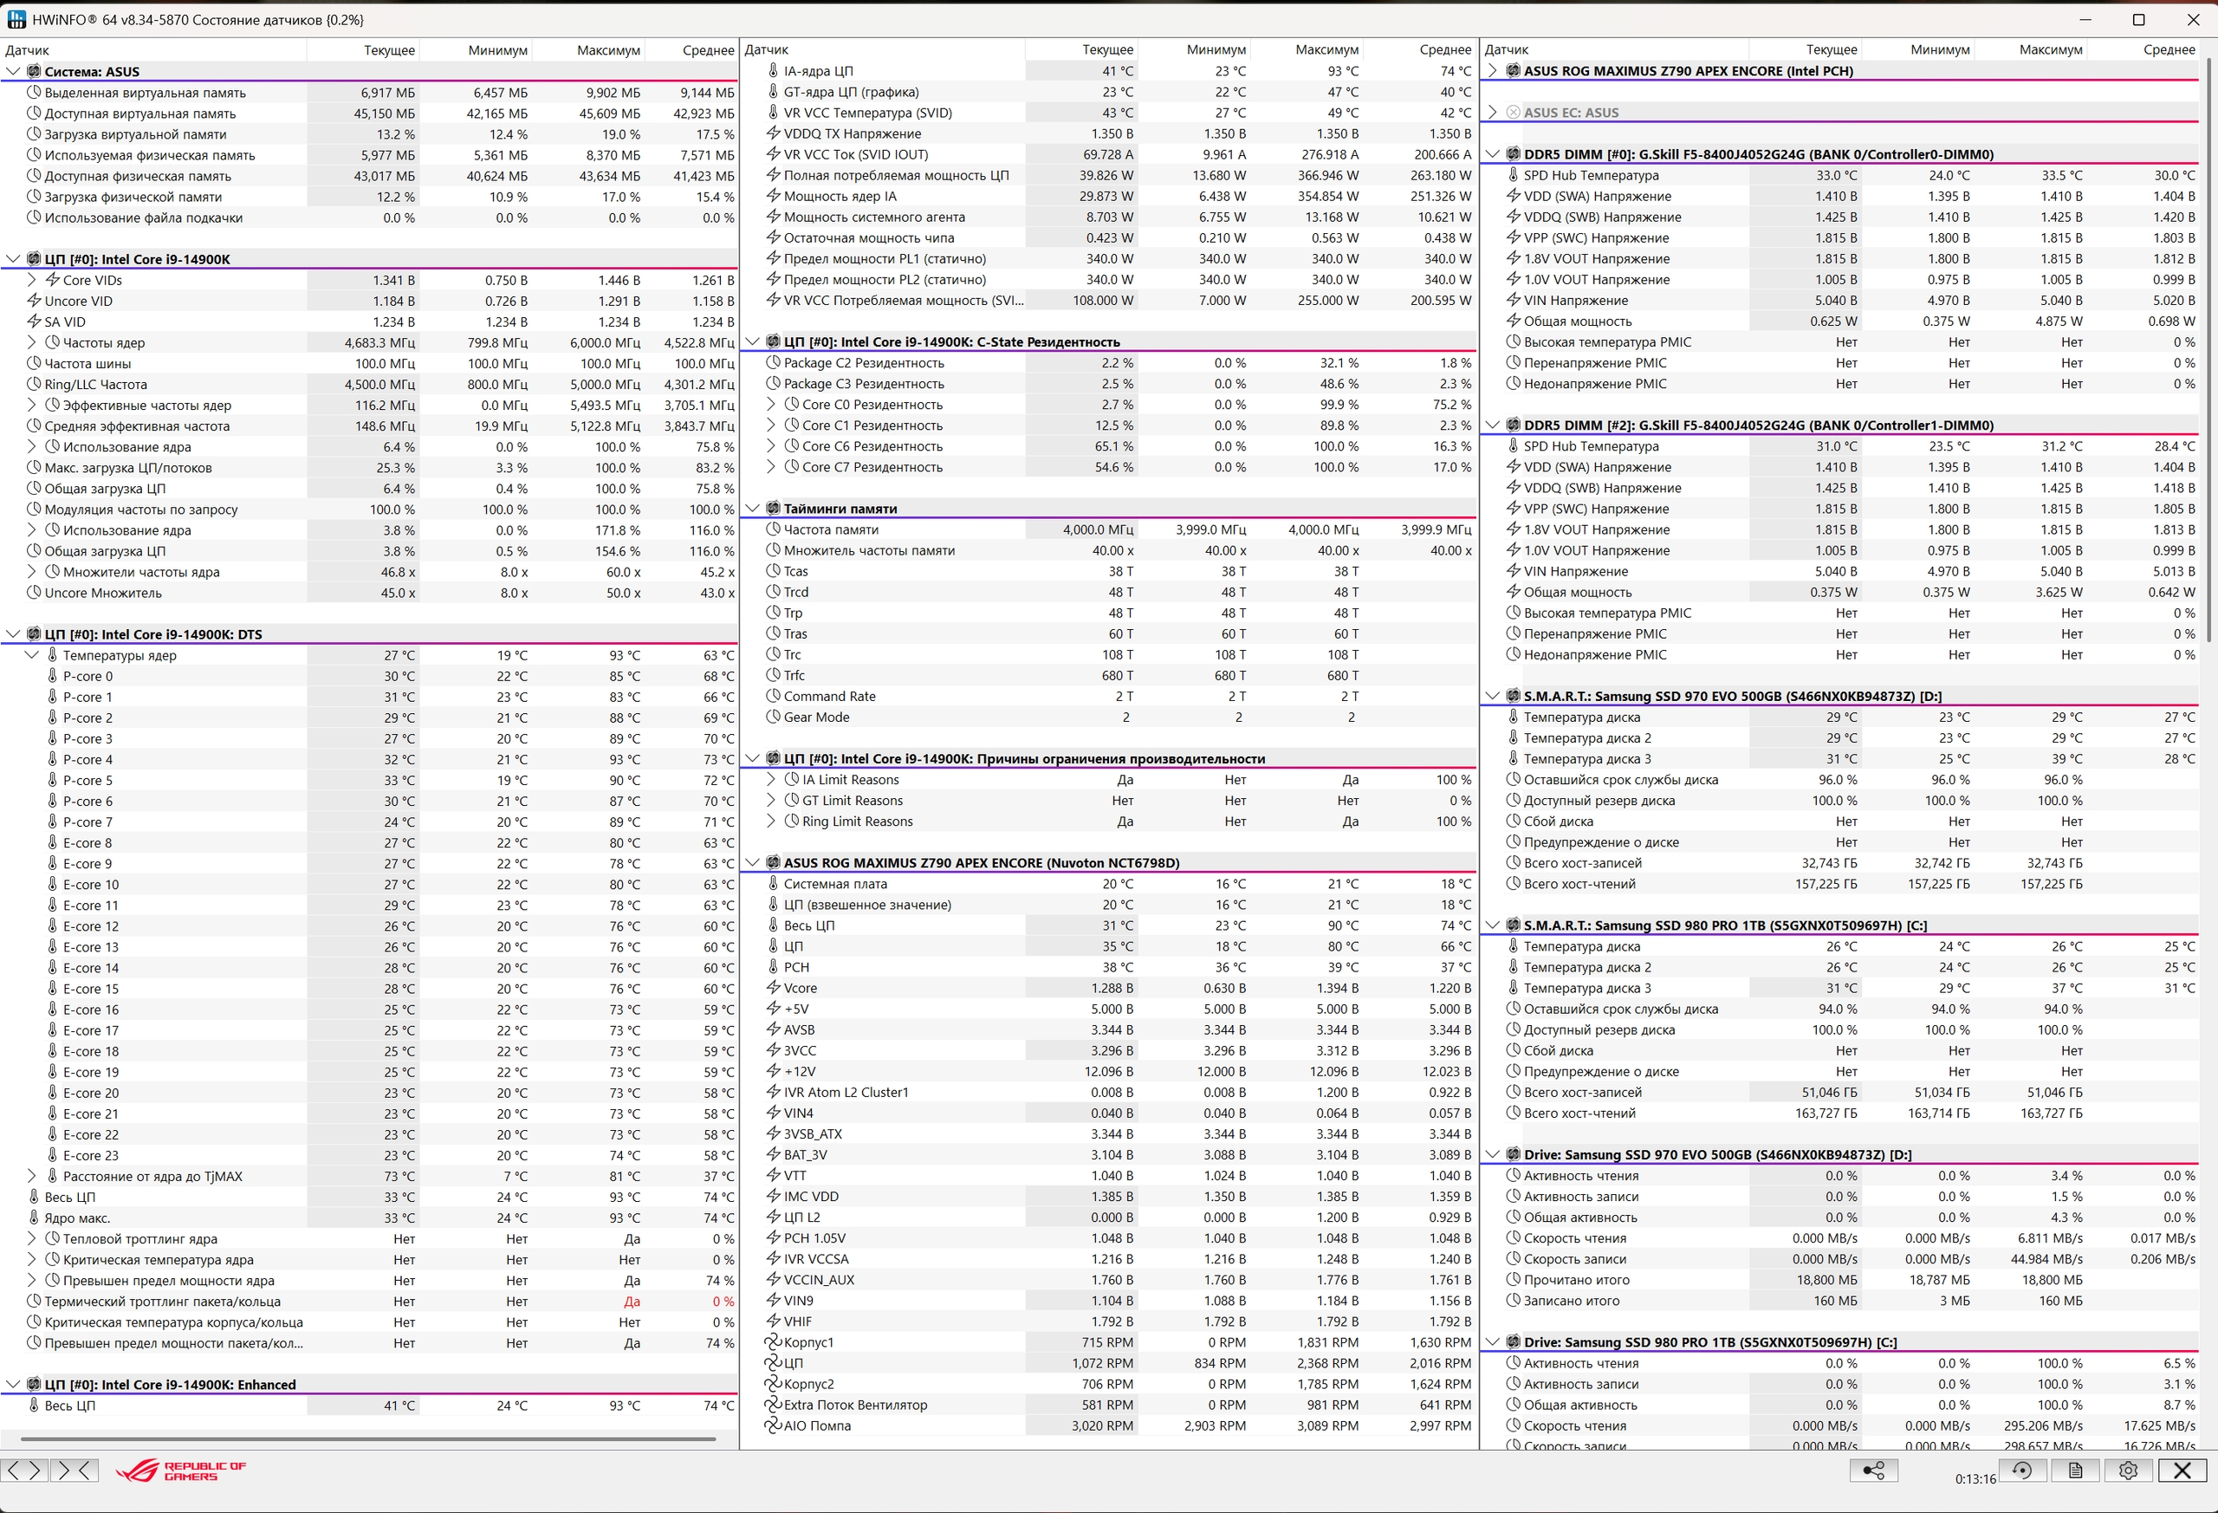Collapse the Температуры ядер tree
Screen dimensions: 2218x1513
tap(31, 655)
